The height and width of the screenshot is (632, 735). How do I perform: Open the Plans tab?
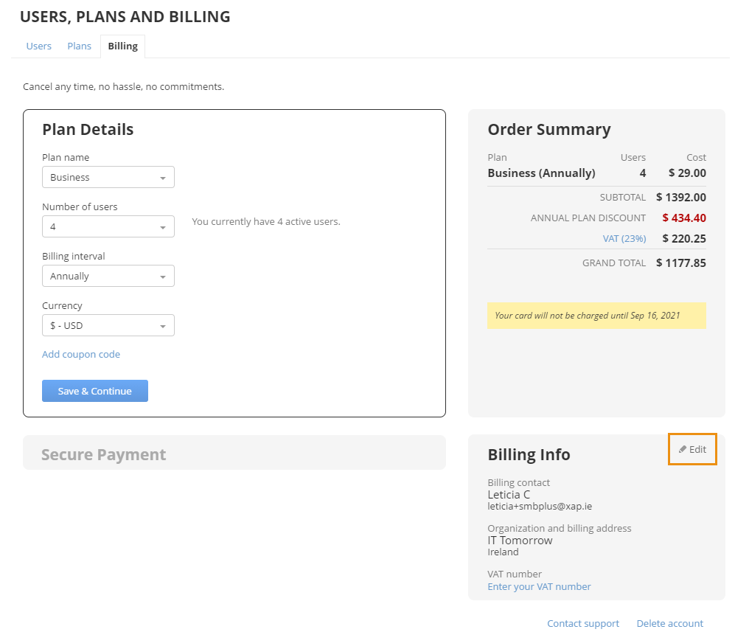[80, 46]
